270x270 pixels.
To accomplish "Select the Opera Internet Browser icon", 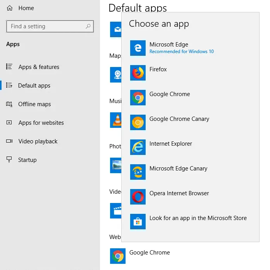I will click(138, 197).
